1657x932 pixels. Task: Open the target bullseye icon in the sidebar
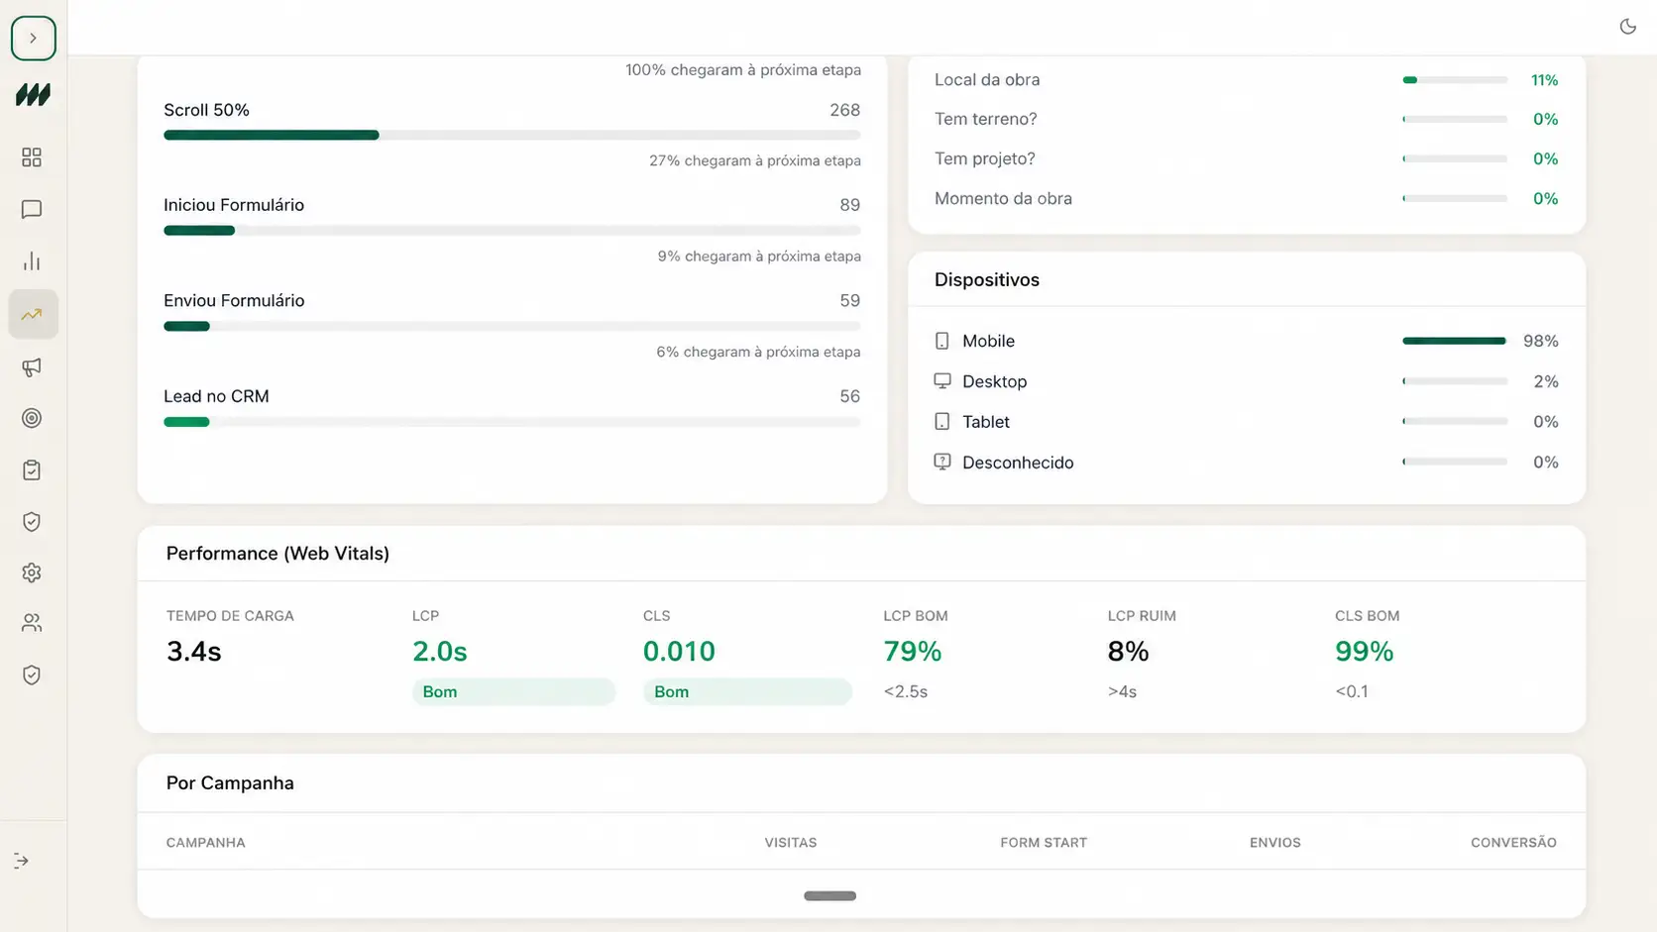coord(32,418)
